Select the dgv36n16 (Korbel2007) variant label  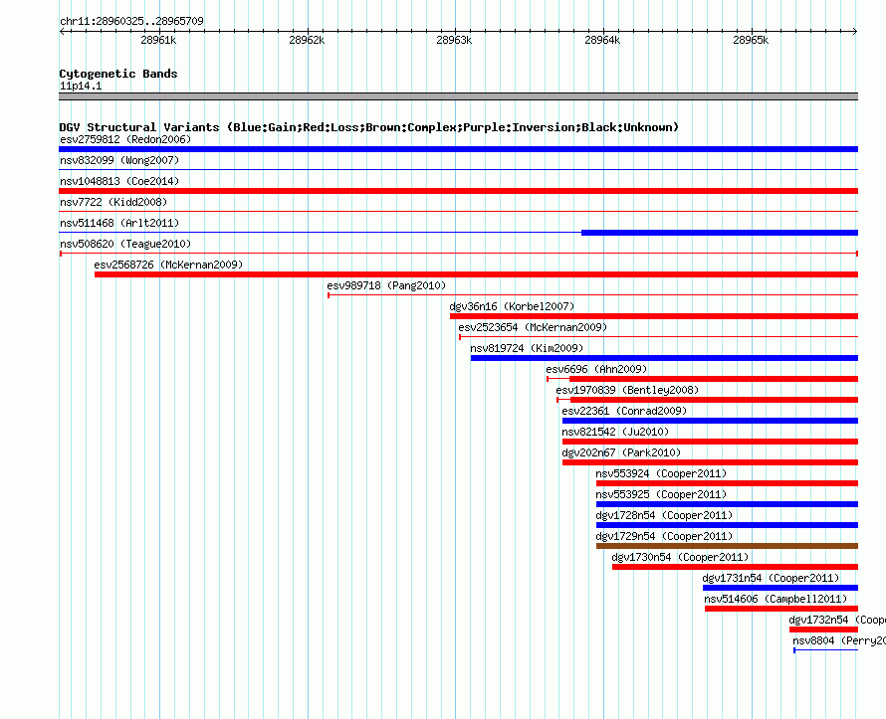[512, 306]
